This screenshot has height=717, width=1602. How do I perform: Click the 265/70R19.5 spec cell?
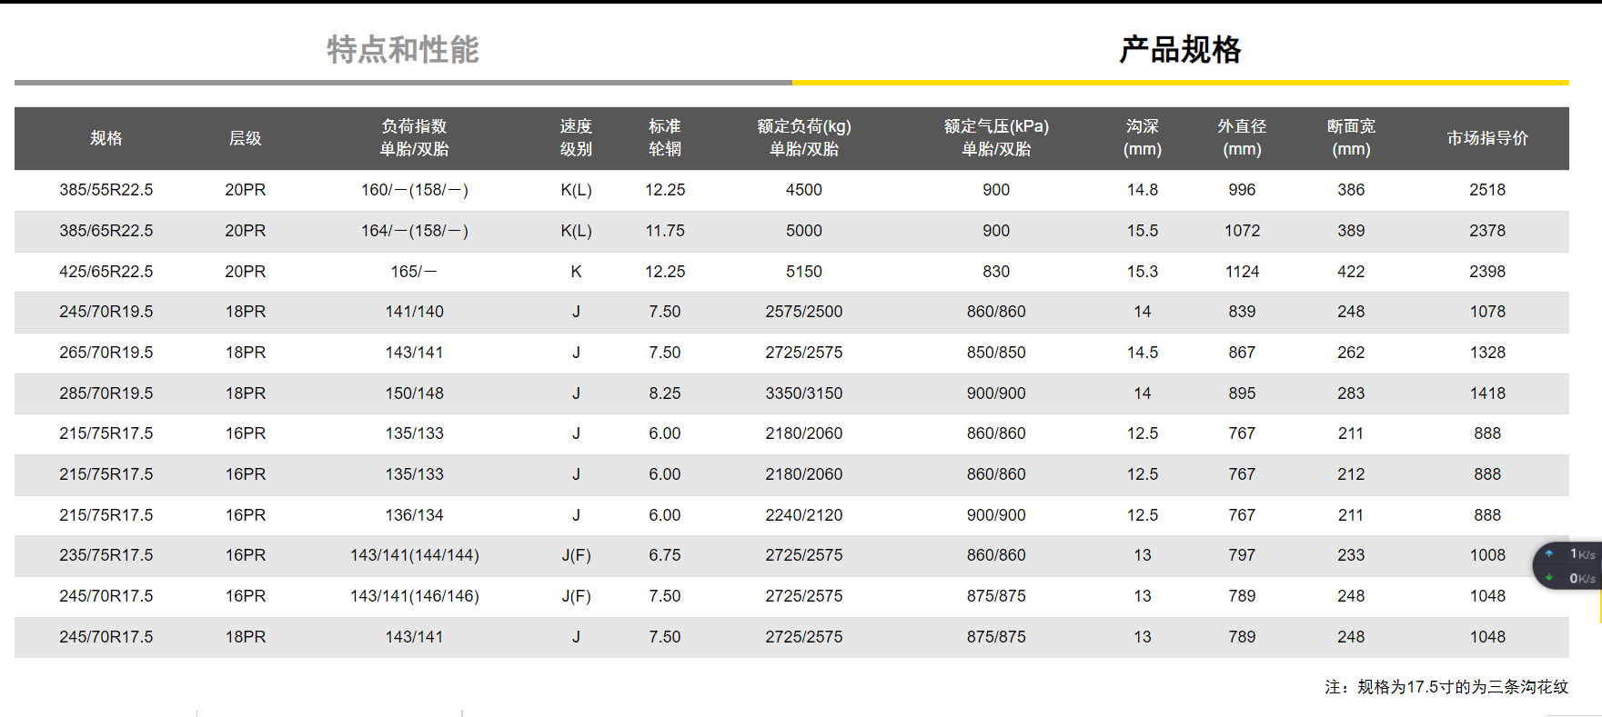click(x=106, y=353)
